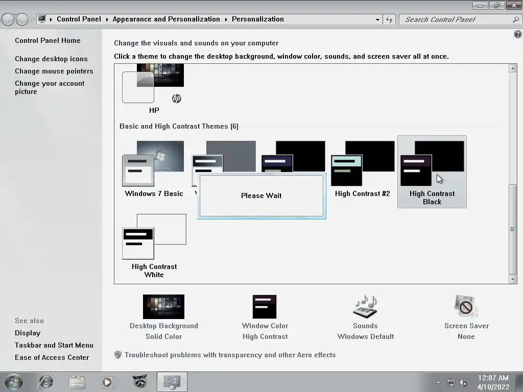523x392 pixels.
Task: Open the Windows Start menu
Action: 13,382
